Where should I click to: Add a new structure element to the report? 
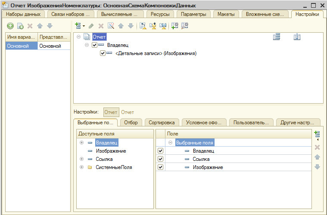point(78,26)
